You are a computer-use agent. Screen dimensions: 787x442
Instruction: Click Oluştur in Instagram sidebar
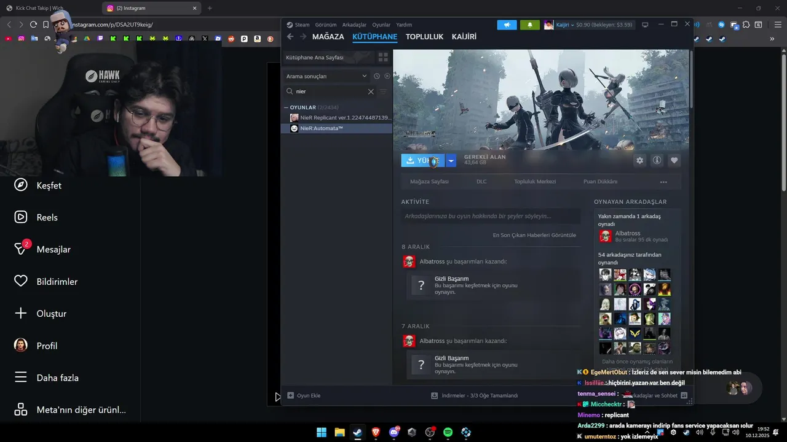point(40,314)
